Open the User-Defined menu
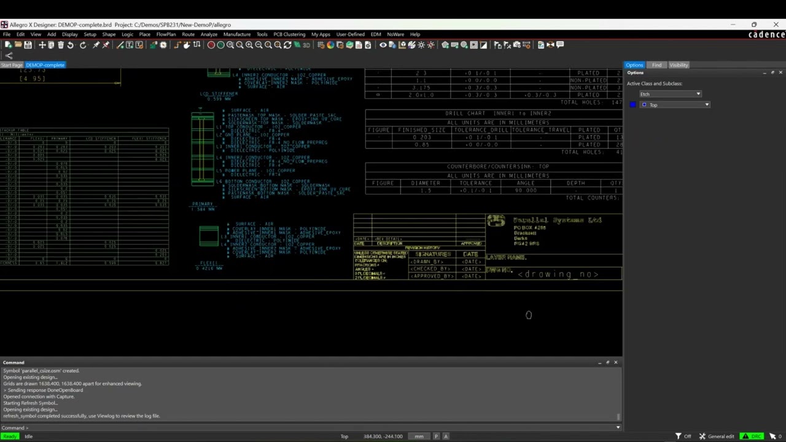The image size is (786, 442). pos(351,34)
